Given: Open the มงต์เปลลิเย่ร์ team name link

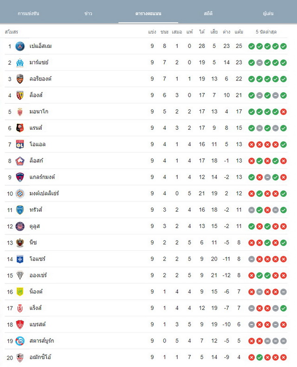Looking at the screenshot, I should point(44,194).
